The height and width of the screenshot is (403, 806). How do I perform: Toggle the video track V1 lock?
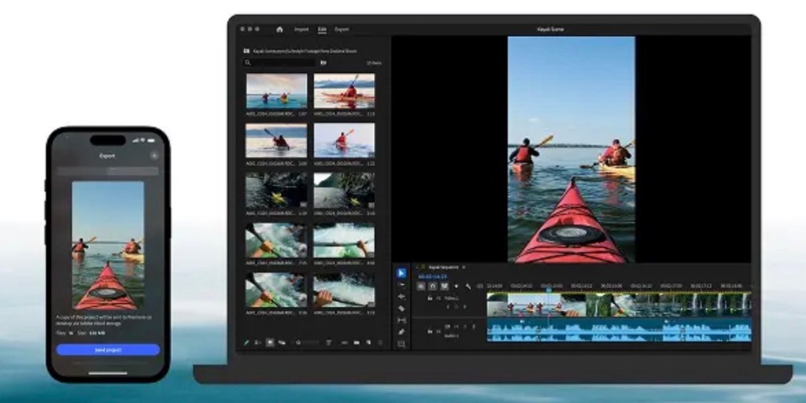430,299
